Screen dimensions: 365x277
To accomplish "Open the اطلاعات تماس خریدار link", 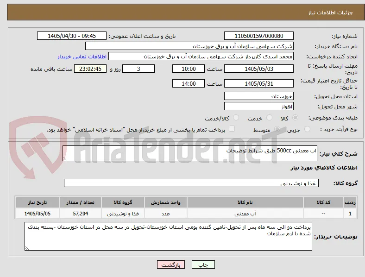I will (82, 57).
